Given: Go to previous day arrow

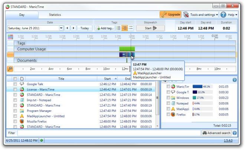Looking at the screenshot, I should [67, 28].
